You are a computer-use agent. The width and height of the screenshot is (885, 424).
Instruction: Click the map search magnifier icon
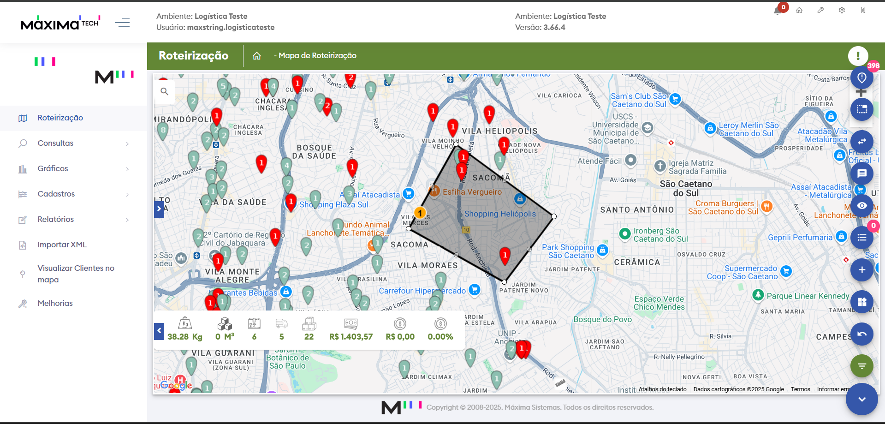(x=164, y=91)
